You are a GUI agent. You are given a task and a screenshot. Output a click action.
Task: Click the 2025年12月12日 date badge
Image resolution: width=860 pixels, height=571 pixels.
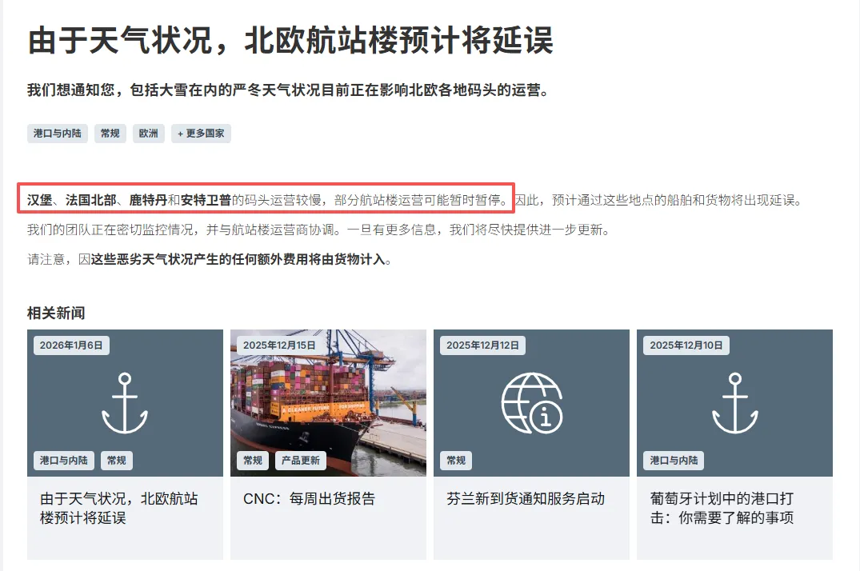point(482,345)
